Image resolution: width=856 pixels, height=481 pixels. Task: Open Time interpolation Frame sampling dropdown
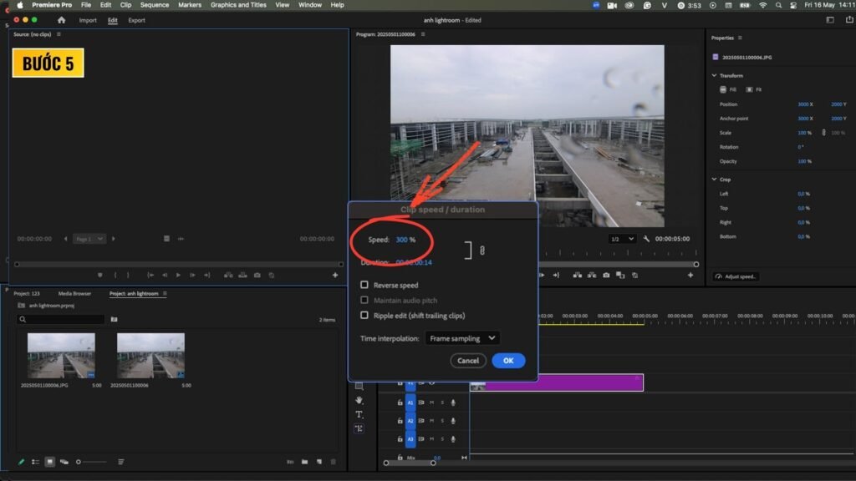click(461, 338)
